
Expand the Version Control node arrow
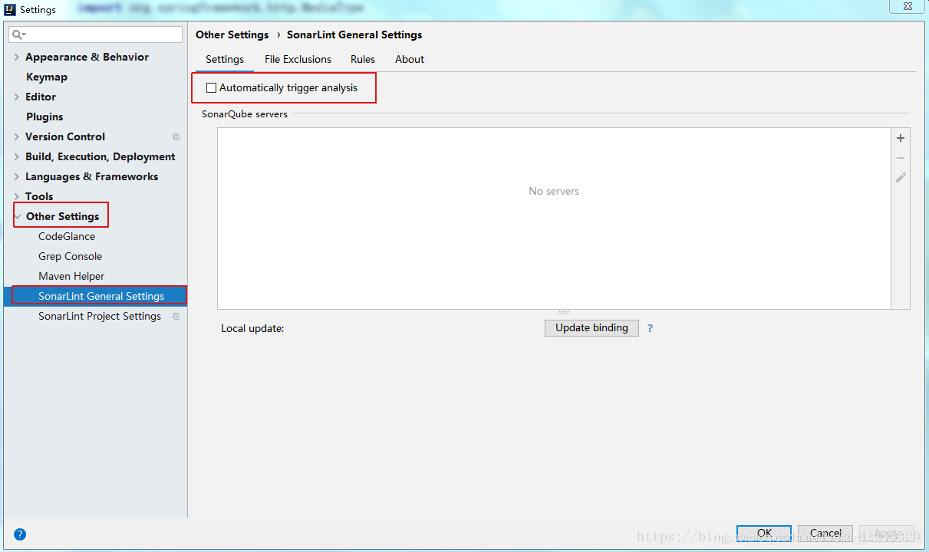point(17,137)
